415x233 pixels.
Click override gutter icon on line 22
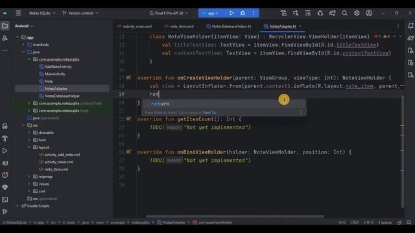[x=128, y=119]
